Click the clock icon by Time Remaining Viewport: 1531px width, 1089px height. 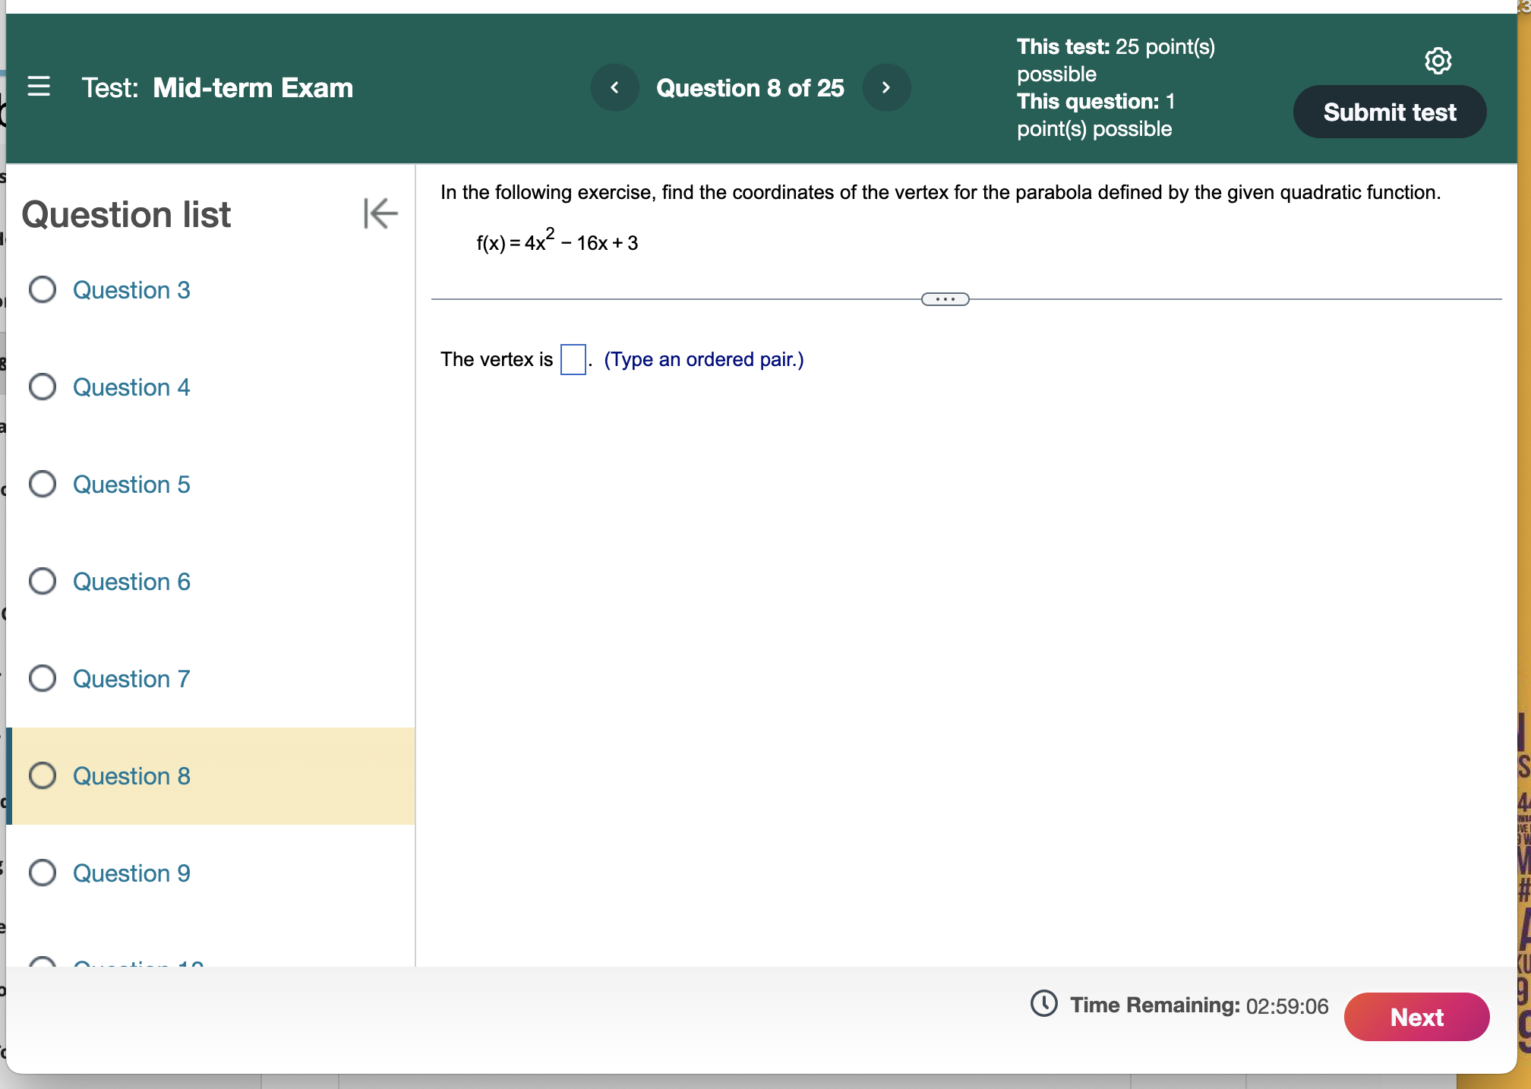click(1043, 1003)
